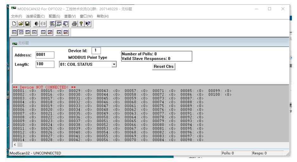
Task: Select the integer format icon (Io)
Action: [28, 32]
